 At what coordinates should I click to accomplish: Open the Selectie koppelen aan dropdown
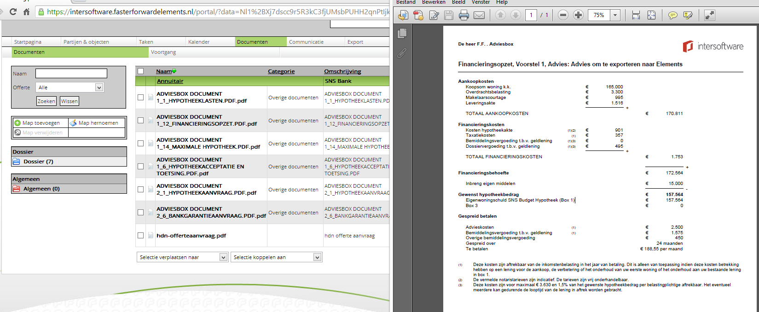coord(276,257)
